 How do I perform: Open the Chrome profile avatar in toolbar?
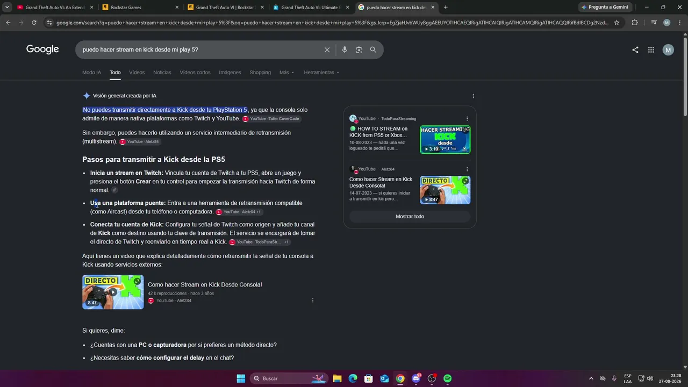point(666,23)
